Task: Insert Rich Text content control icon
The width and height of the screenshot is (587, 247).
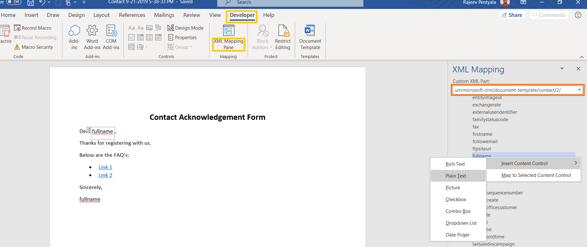Action: [x=131, y=28]
